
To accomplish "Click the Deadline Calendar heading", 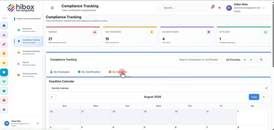I will click(62, 81).
